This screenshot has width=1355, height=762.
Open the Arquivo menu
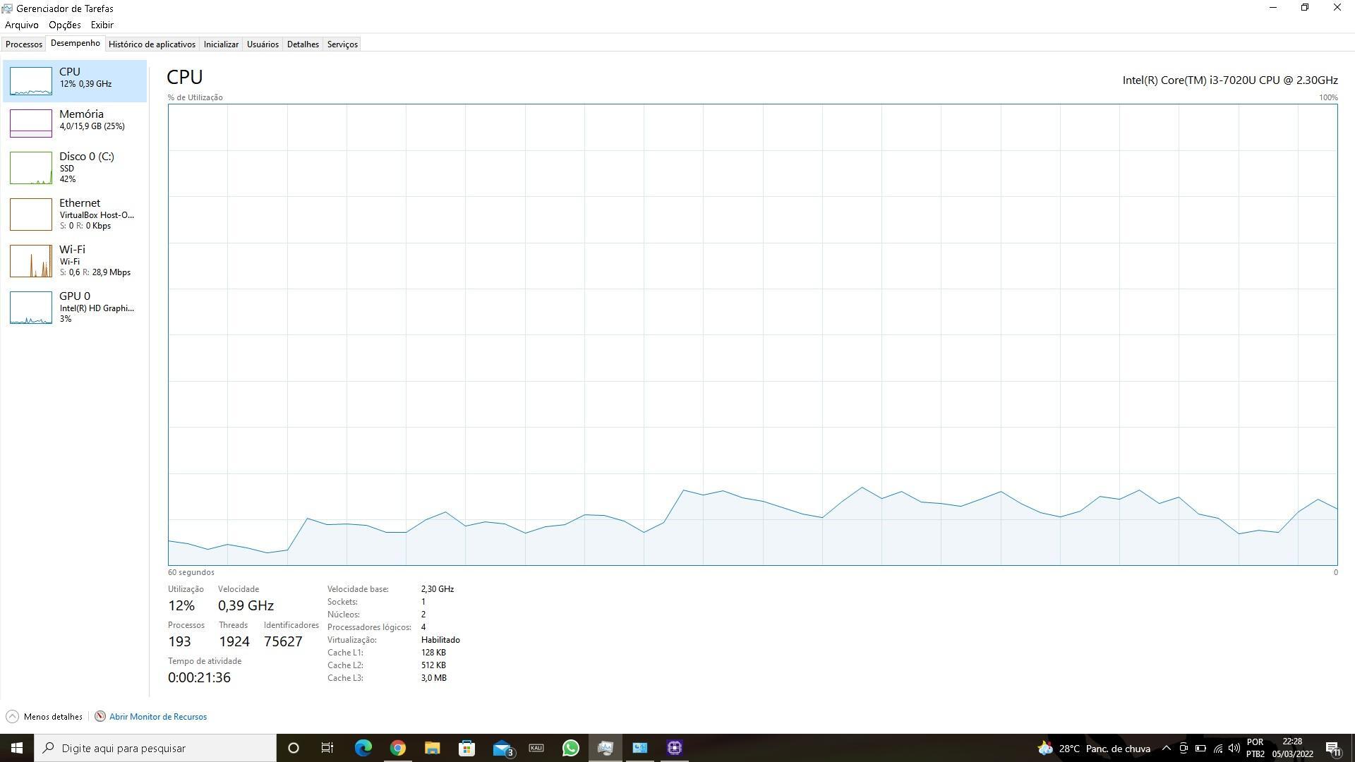point(22,25)
